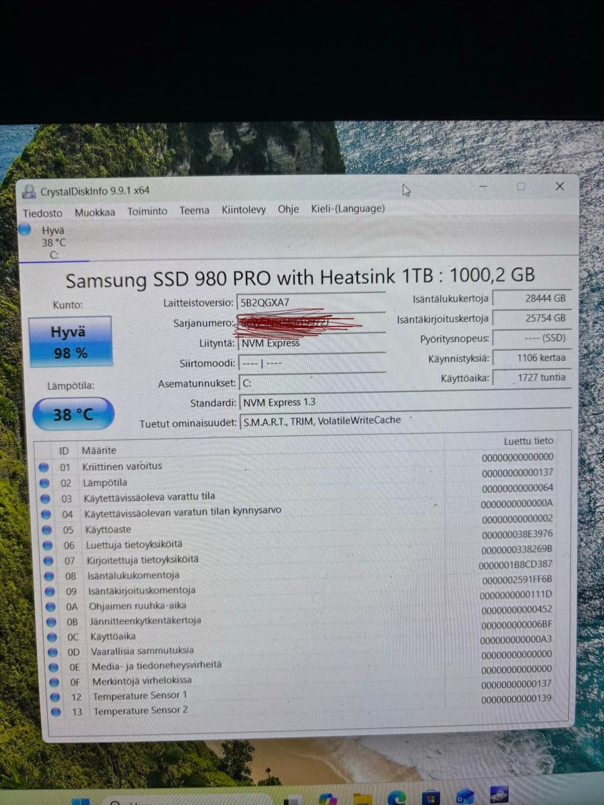Click status circle for row 02 Lämpötila
The height and width of the screenshot is (805, 604).
click(44, 483)
